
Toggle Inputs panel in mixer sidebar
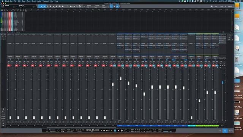pyautogui.click(x=3, y=114)
